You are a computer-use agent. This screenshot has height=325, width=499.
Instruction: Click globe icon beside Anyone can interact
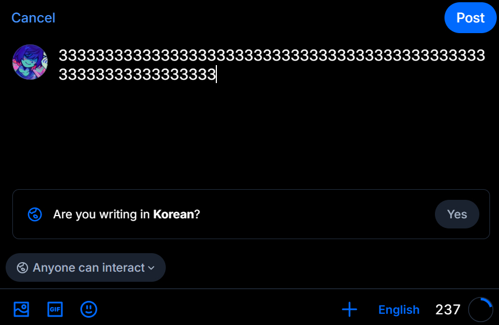(x=22, y=268)
